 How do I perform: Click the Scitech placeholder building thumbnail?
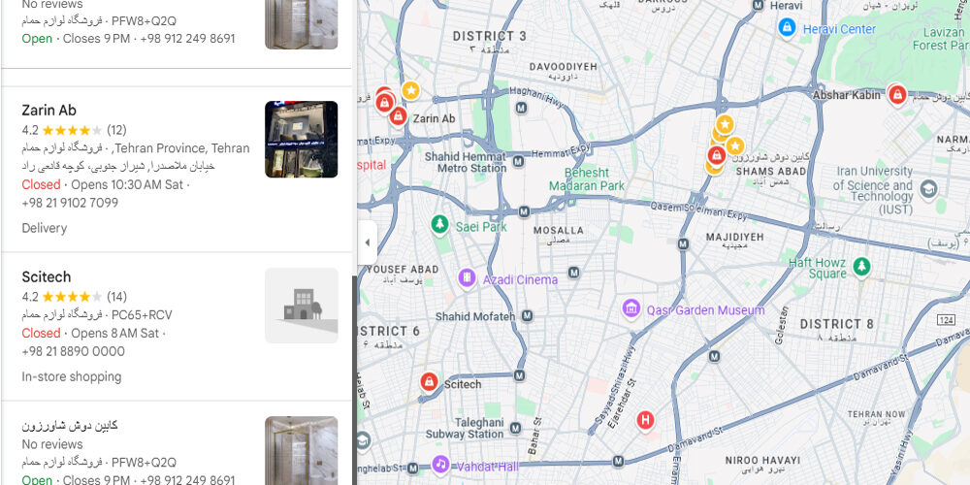(x=302, y=306)
